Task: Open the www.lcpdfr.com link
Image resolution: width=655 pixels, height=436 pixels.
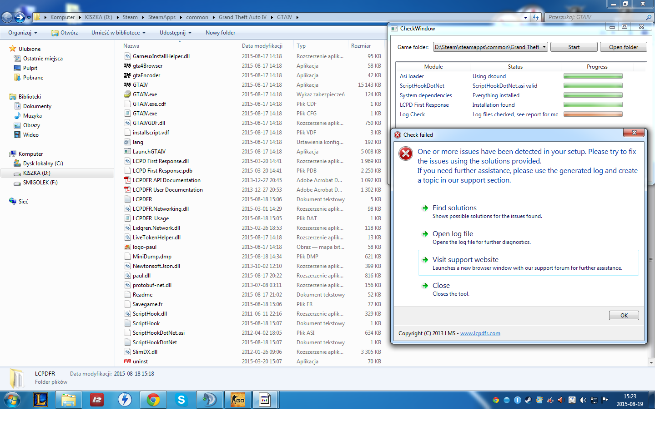Action: tap(480, 333)
